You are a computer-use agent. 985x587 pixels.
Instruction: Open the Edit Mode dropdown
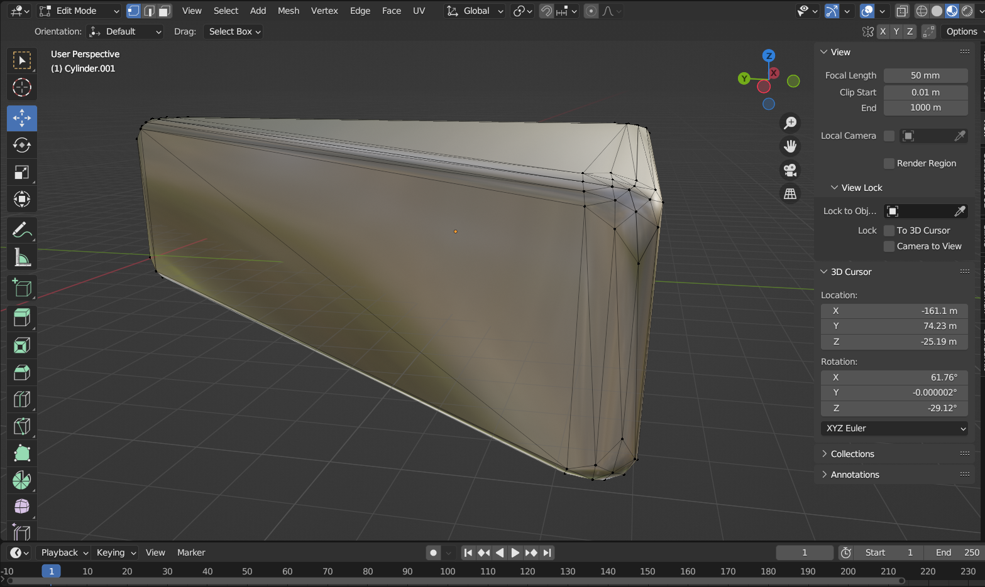[79, 11]
